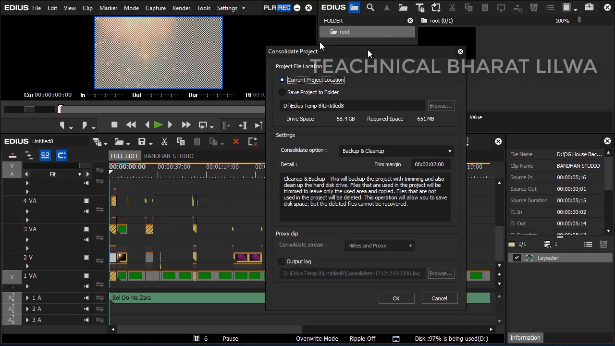Switch to FULL EDIT sequence tab
Image resolution: width=615 pixels, height=346 pixels.
coord(124,156)
